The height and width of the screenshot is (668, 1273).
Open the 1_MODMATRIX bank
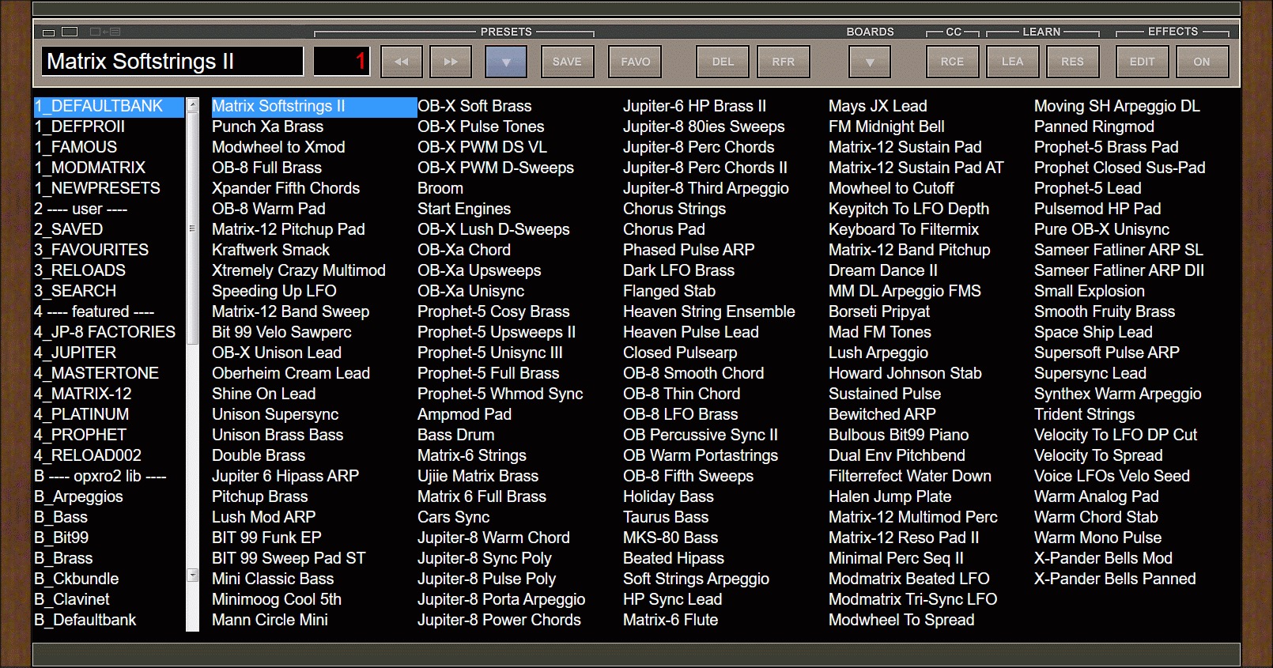coord(90,168)
